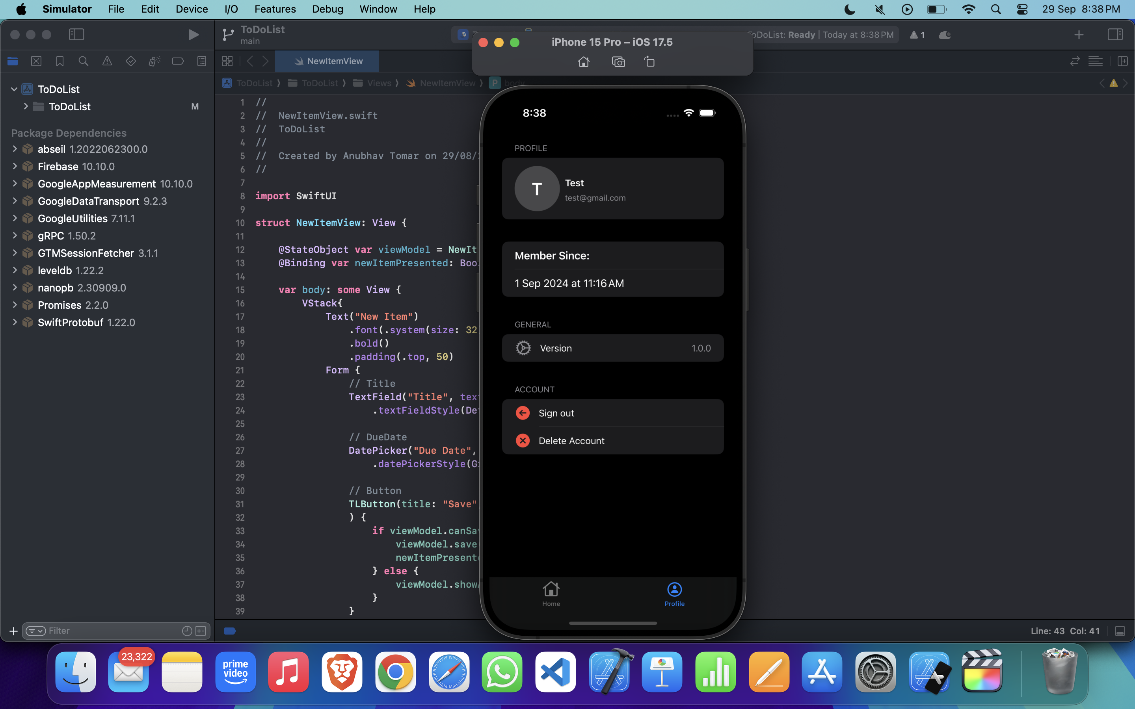Open the Issue navigator warning icon

(x=107, y=61)
